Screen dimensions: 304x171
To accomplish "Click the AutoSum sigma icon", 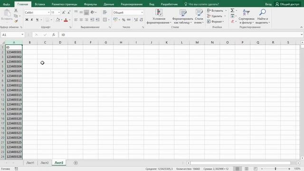I will [232, 10].
